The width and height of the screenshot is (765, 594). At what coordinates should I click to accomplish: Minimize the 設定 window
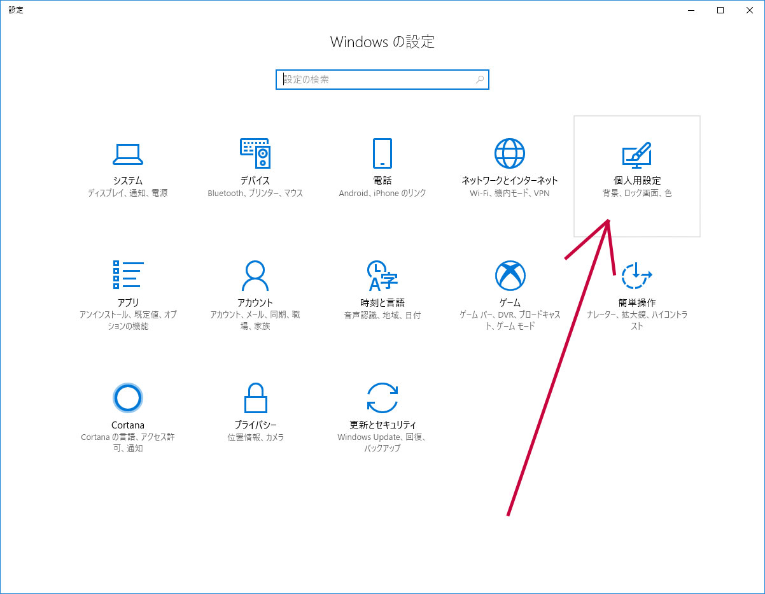tap(691, 10)
